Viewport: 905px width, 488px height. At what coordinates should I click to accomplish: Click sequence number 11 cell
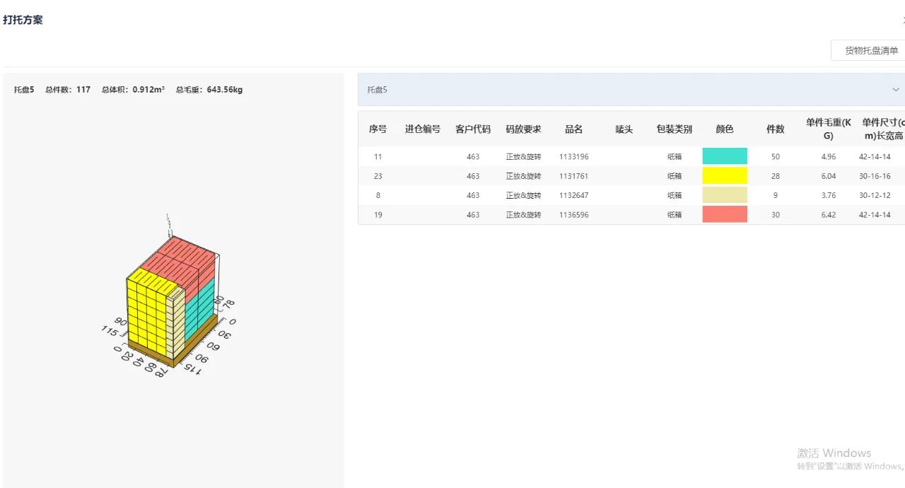click(x=378, y=157)
